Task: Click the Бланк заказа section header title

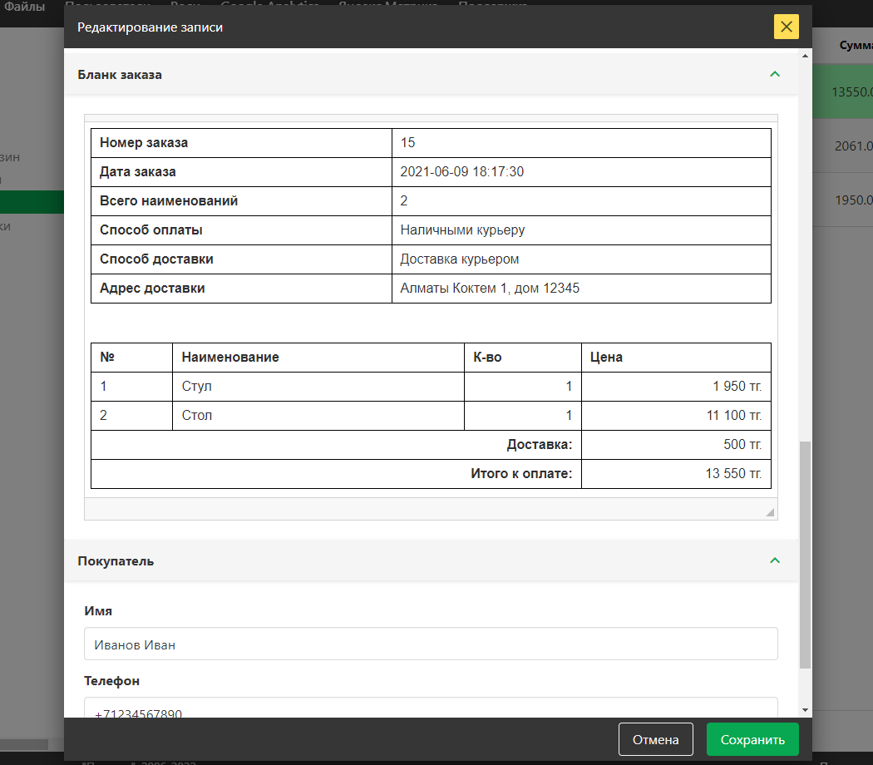Action: (120, 75)
